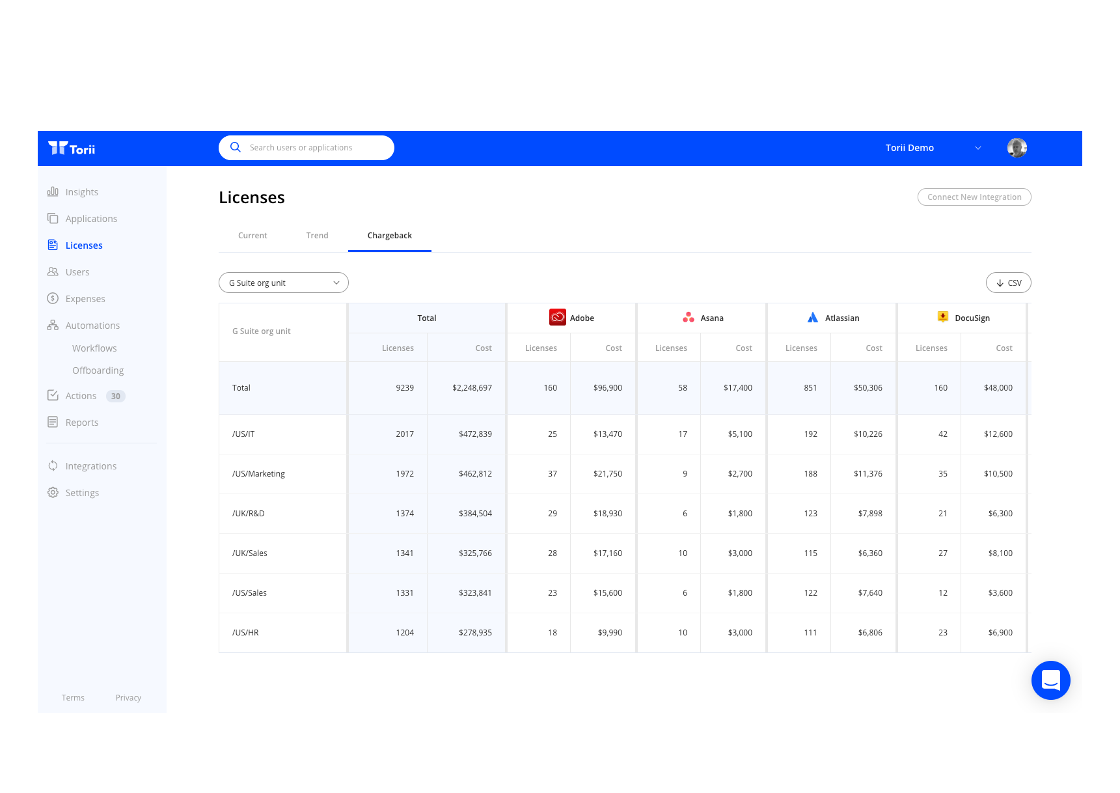The width and height of the screenshot is (1120, 793).
Task: Click the Integrations sync icon
Action: (53, 466)
